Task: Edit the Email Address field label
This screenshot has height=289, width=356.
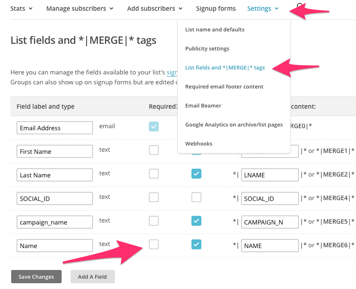Action: [x=55, y=128]
